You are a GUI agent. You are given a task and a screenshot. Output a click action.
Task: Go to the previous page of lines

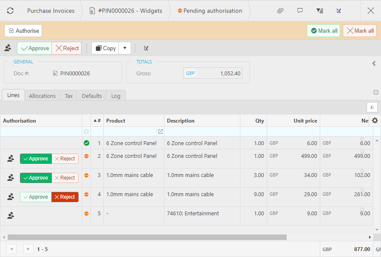pyautogui.click(x=11, y=249)
